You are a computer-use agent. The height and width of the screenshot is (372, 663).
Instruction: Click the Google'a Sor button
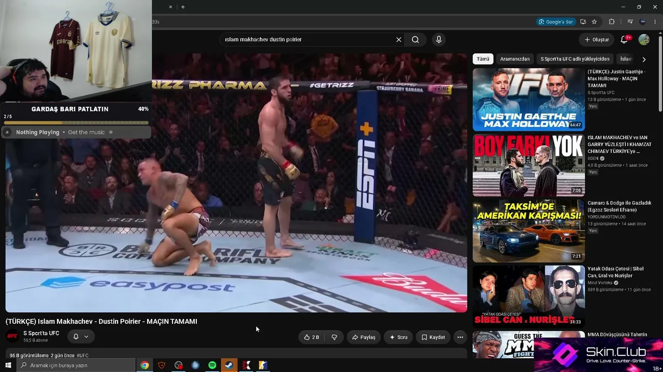pyautogui.click(x=555, y=22)
